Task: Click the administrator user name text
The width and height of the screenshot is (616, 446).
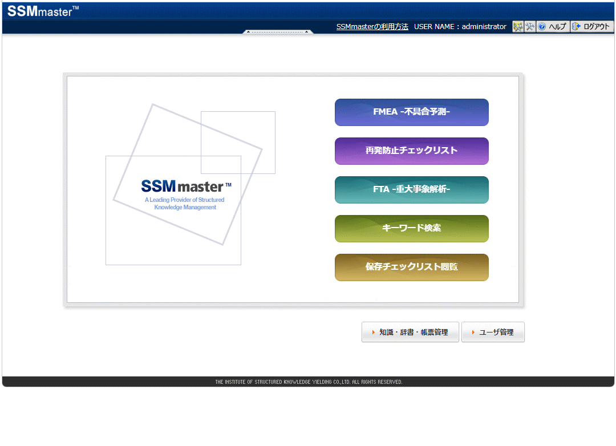Action: (x=484, y=27)
